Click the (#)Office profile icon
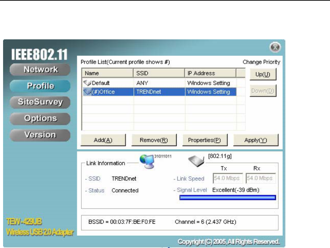330x248 pixels. tap(87, 92)
